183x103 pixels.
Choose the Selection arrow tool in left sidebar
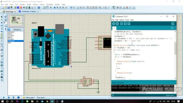(2, 17)
